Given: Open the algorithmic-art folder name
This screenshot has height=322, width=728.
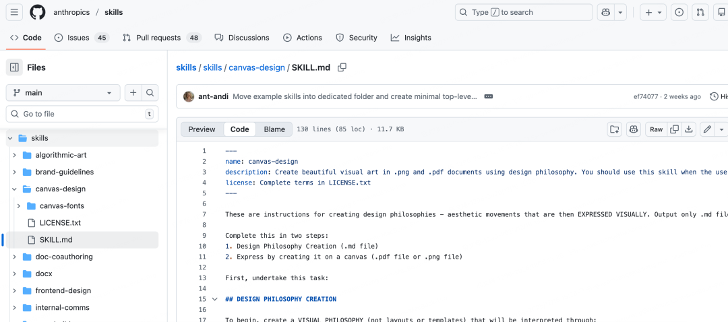Looking at the screenshot, I should (x=61, y=155).
